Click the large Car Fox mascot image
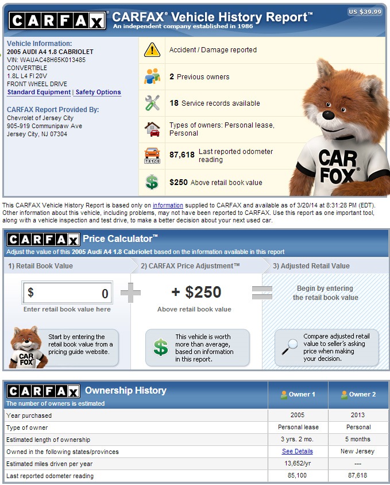This screenshot has width=390, height=485. pyautogui.click(x=340, y=127)
